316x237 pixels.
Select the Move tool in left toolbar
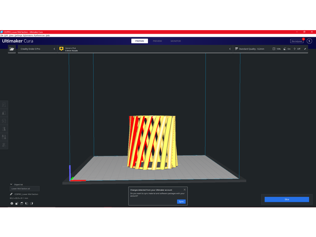tap(5, 105)
